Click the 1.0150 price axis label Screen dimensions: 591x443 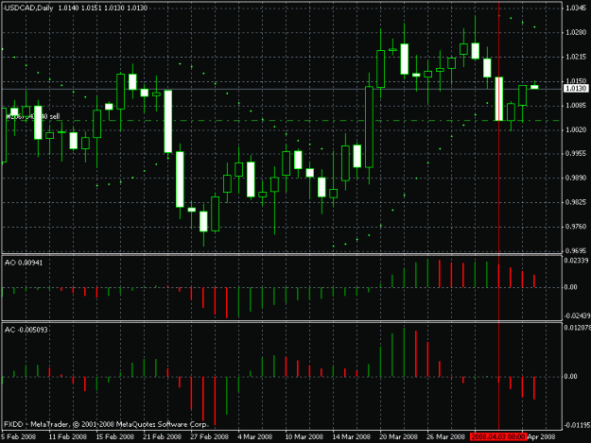coord(576,80)
